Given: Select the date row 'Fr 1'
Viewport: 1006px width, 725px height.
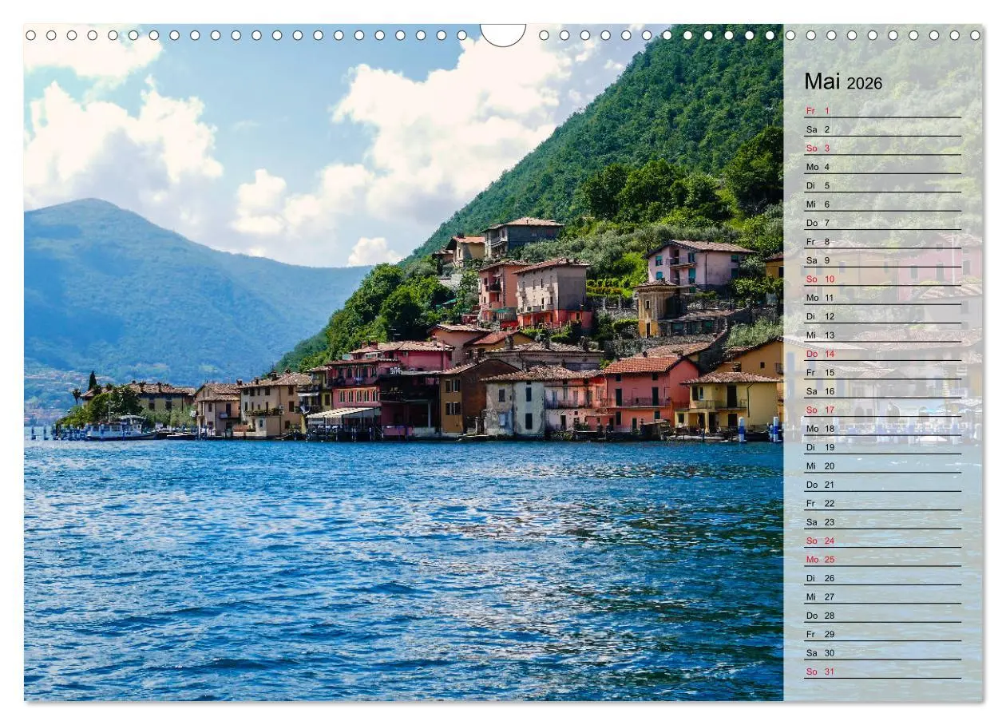Looking at the screenshot, I should pos(882,110).
